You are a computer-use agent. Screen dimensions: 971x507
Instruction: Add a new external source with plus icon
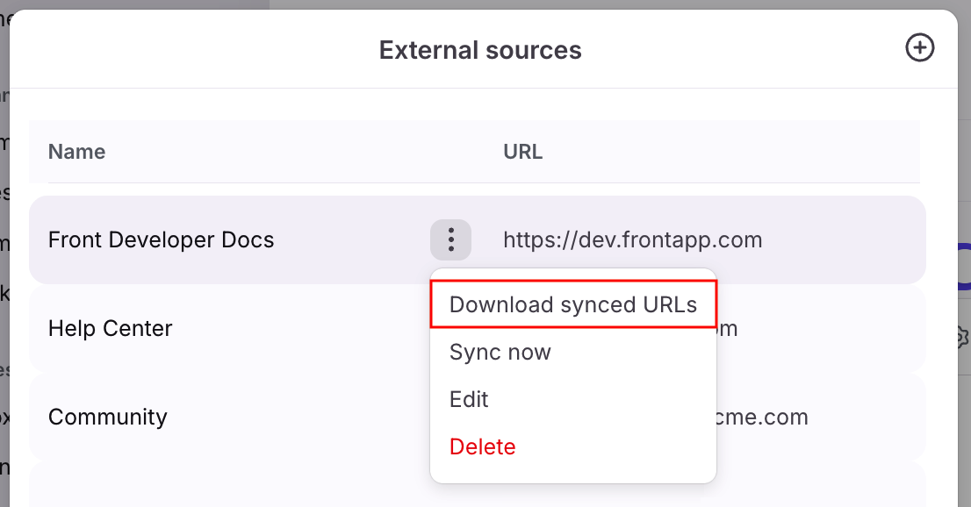pyautogui.click(x=919, y=48)
